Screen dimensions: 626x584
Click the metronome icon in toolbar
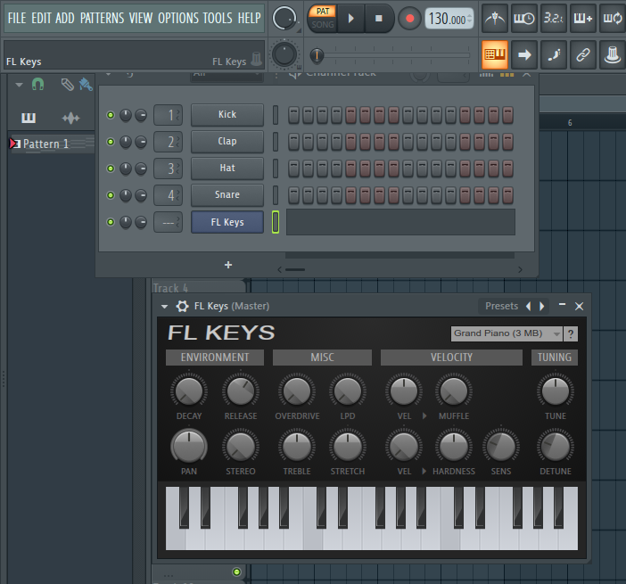495,19
